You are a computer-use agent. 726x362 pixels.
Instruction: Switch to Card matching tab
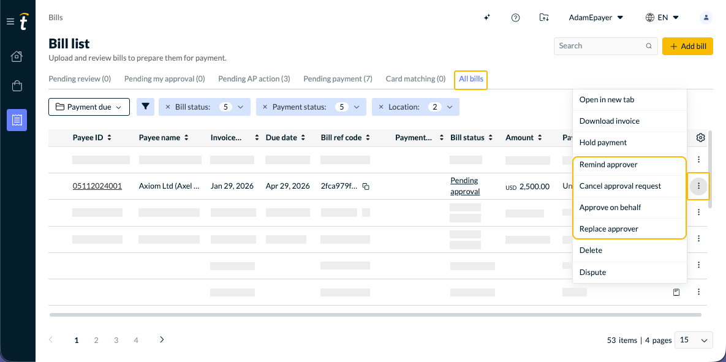tap(415, 78)
